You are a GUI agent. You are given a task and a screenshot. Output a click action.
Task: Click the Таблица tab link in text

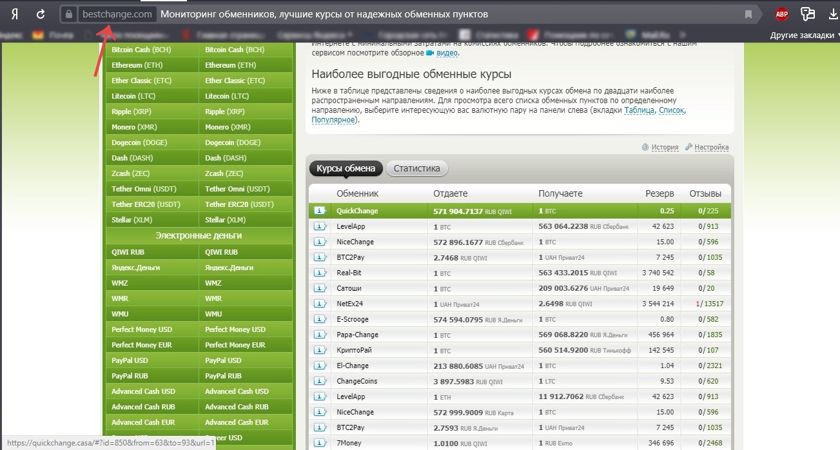point(640,110)
